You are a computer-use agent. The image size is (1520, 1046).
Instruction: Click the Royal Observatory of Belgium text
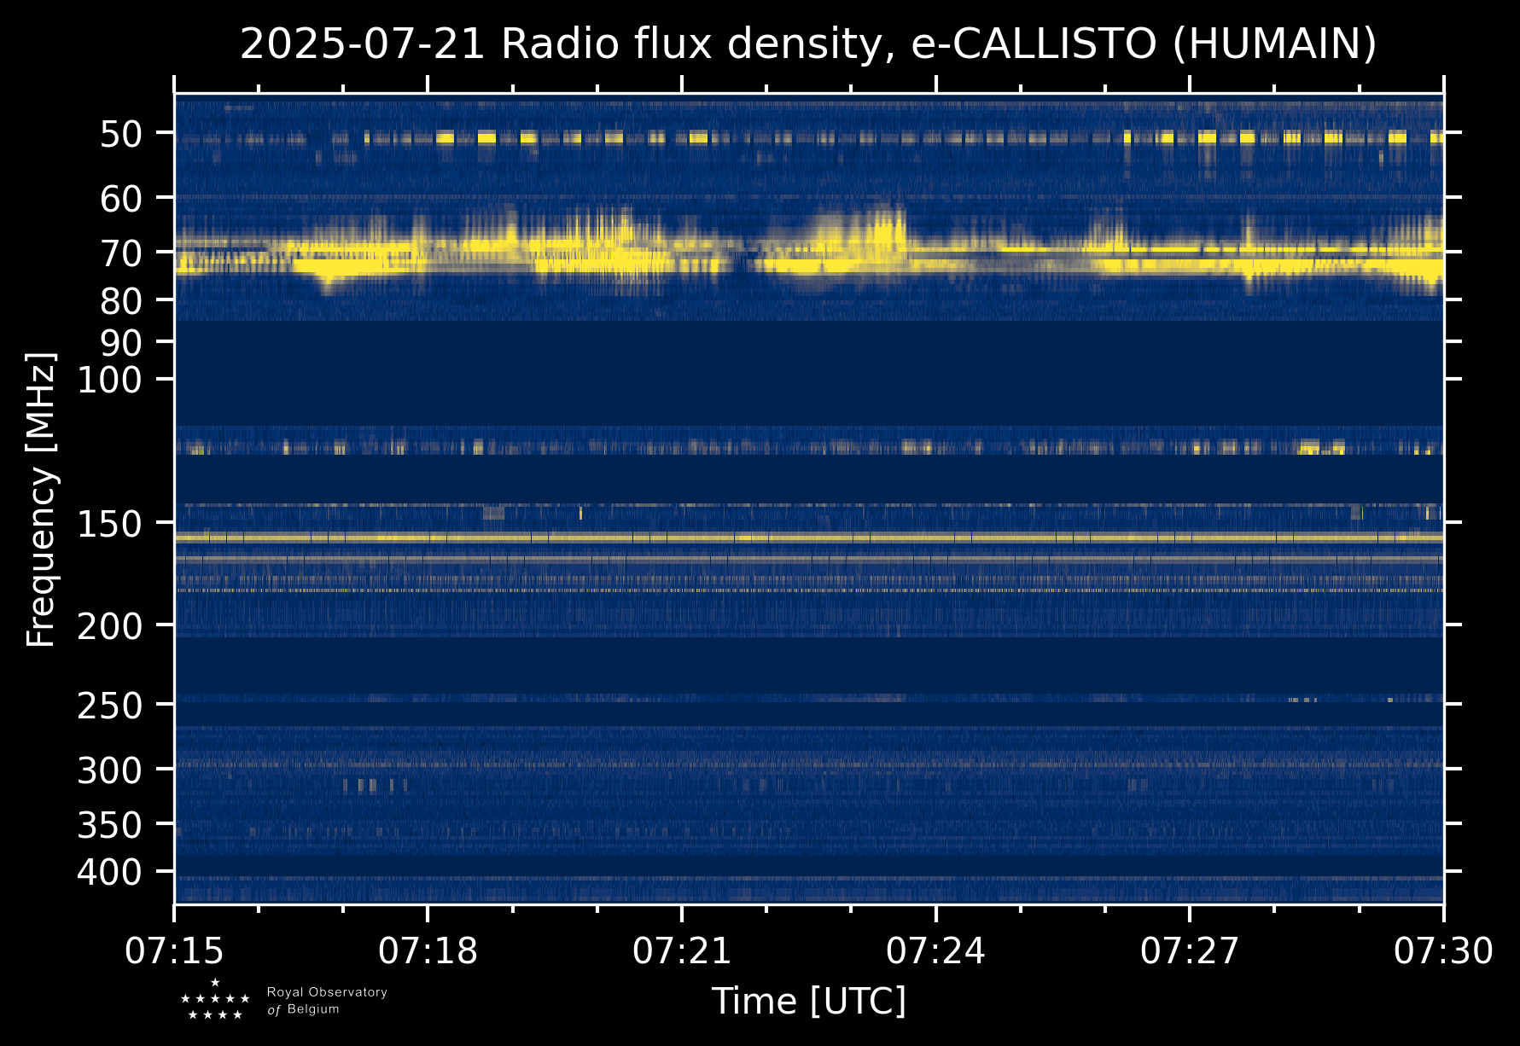pyautogui.click(x=327, y=1001)
